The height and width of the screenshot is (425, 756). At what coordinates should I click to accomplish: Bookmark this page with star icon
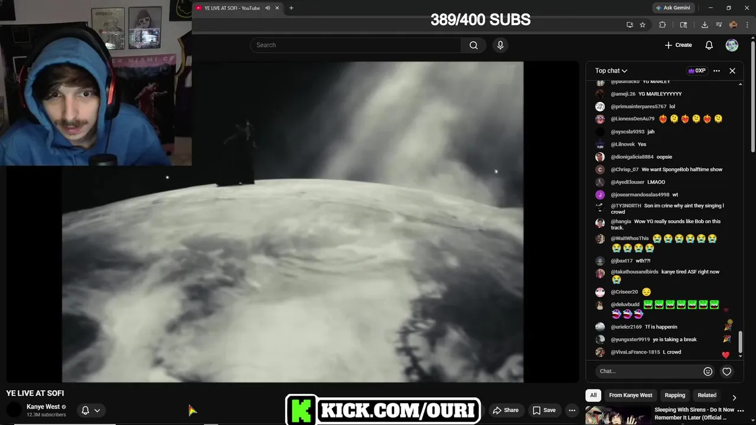pyautogui.click(x=643, y=25)
